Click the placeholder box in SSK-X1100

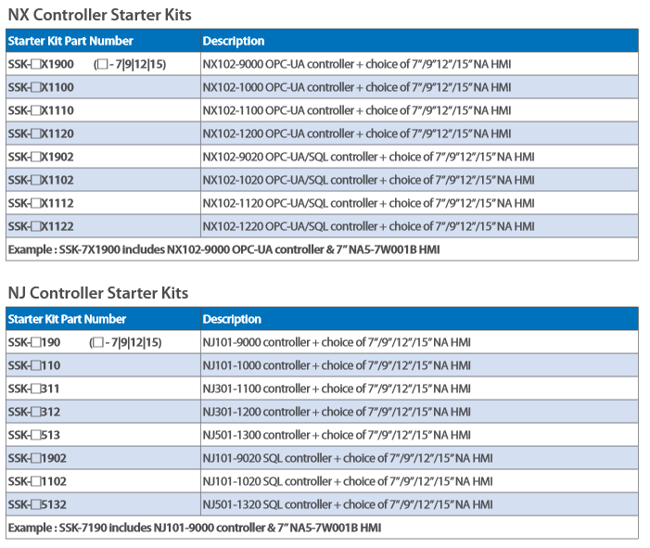pos(36,87)
